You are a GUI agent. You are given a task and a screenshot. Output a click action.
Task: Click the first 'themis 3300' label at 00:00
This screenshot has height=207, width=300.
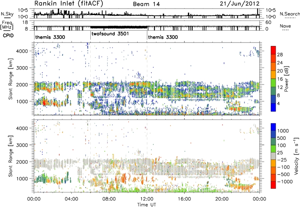[x=50, y=37]
